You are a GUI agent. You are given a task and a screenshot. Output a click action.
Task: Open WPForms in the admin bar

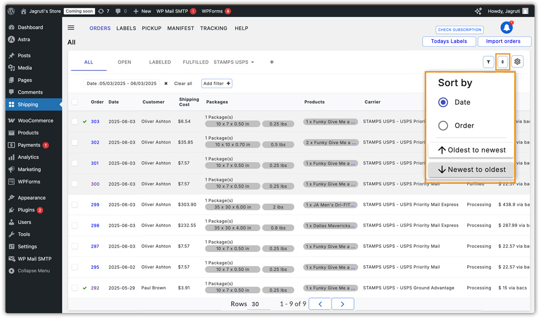[216, 11]
